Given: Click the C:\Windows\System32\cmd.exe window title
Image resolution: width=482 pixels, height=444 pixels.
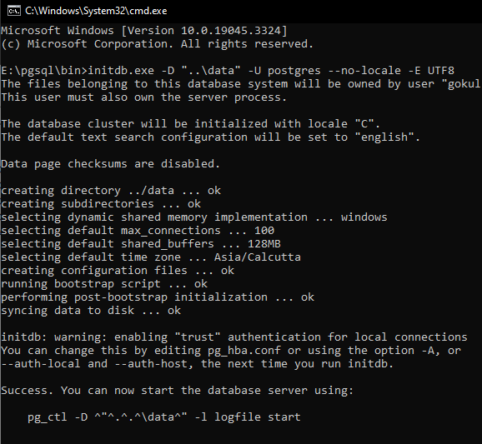Looking at the screenshot, I should coord(96,11).
